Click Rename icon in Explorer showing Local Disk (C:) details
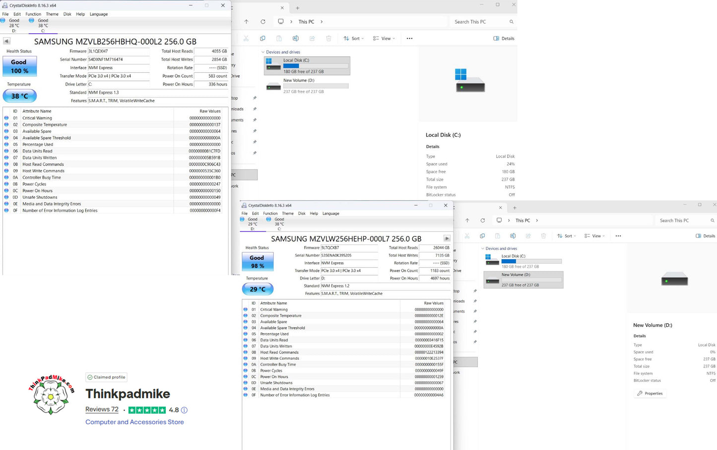717x450 pixels. coord(295,38)
